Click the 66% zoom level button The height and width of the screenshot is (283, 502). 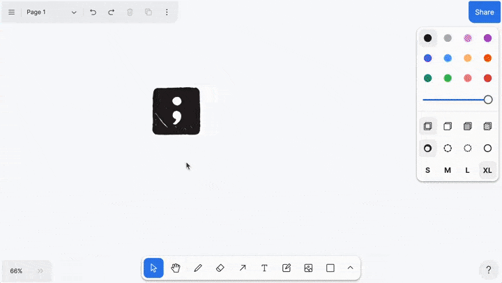(x=17, y=270)
